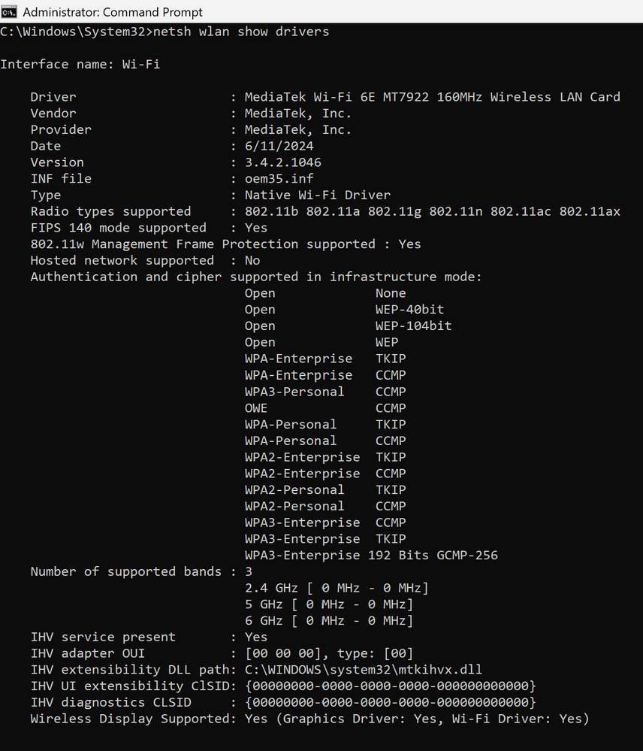Click the FIPS 140 mode supported value
Viewport: 643px width, 751px height.
click(256, 228)
